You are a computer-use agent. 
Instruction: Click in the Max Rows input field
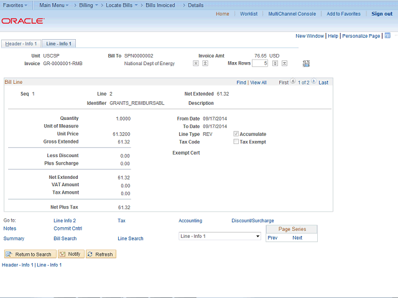(259, 63)
